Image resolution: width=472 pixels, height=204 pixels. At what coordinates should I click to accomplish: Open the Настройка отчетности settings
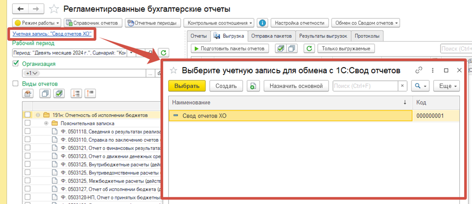(299, 23)
